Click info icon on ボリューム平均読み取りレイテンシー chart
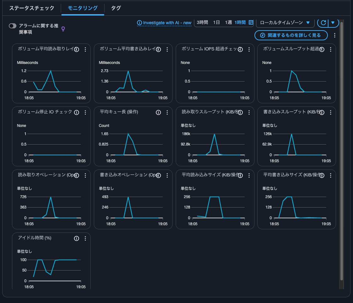This screenshot has width=353, height=303. pos(76,49)
